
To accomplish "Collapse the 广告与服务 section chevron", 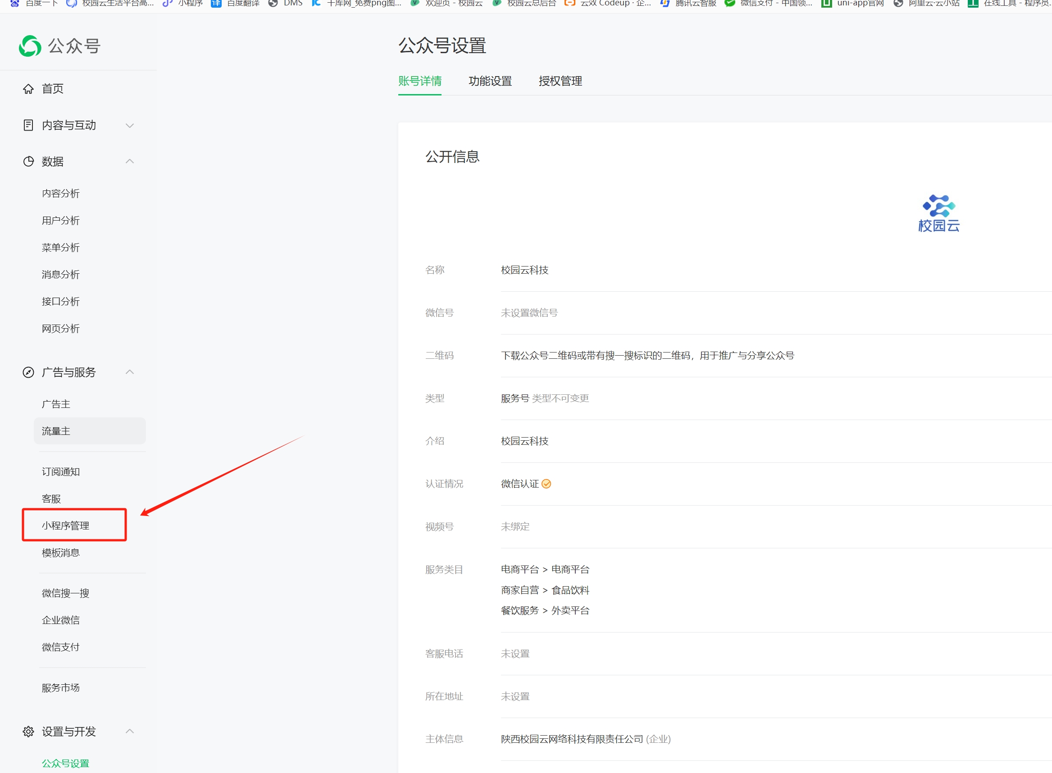I will pyautogui.click(x=130, y=372).
